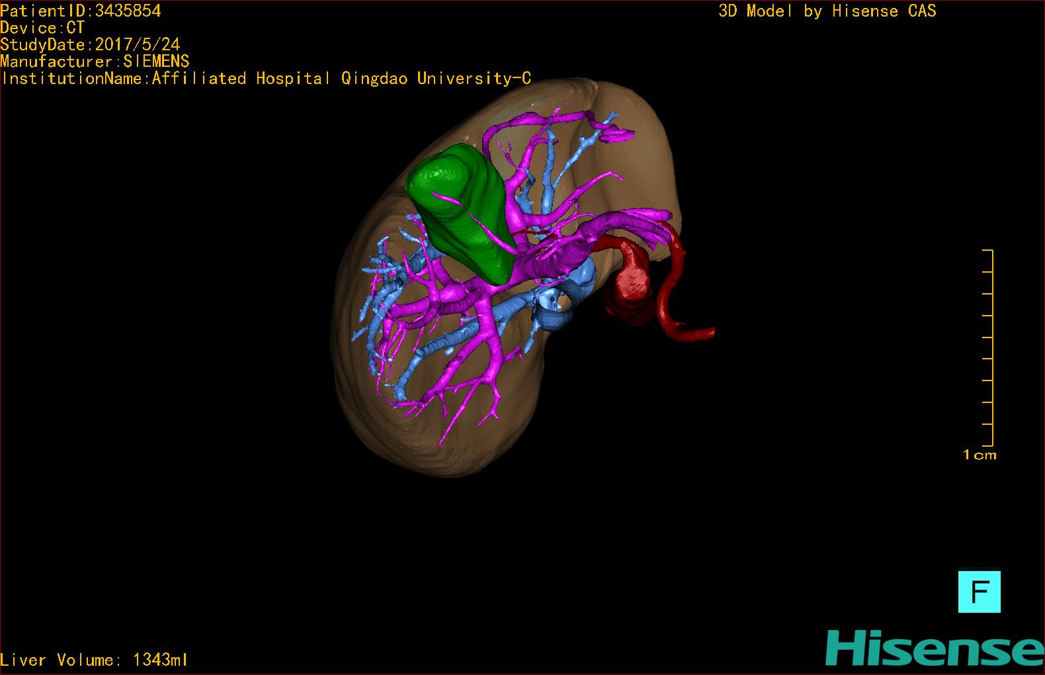
Task: Click the StudyDate:2017/5/24 line
Action: [x=90, y=44]
